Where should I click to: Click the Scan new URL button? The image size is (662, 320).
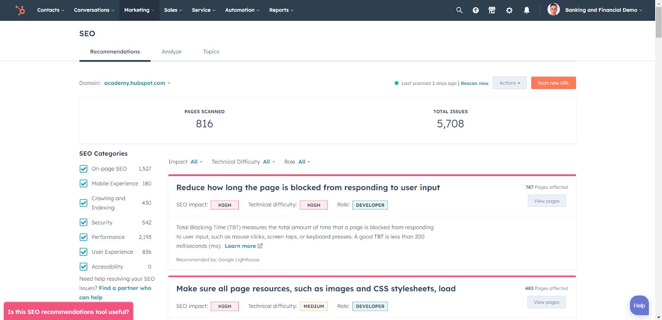554,83
